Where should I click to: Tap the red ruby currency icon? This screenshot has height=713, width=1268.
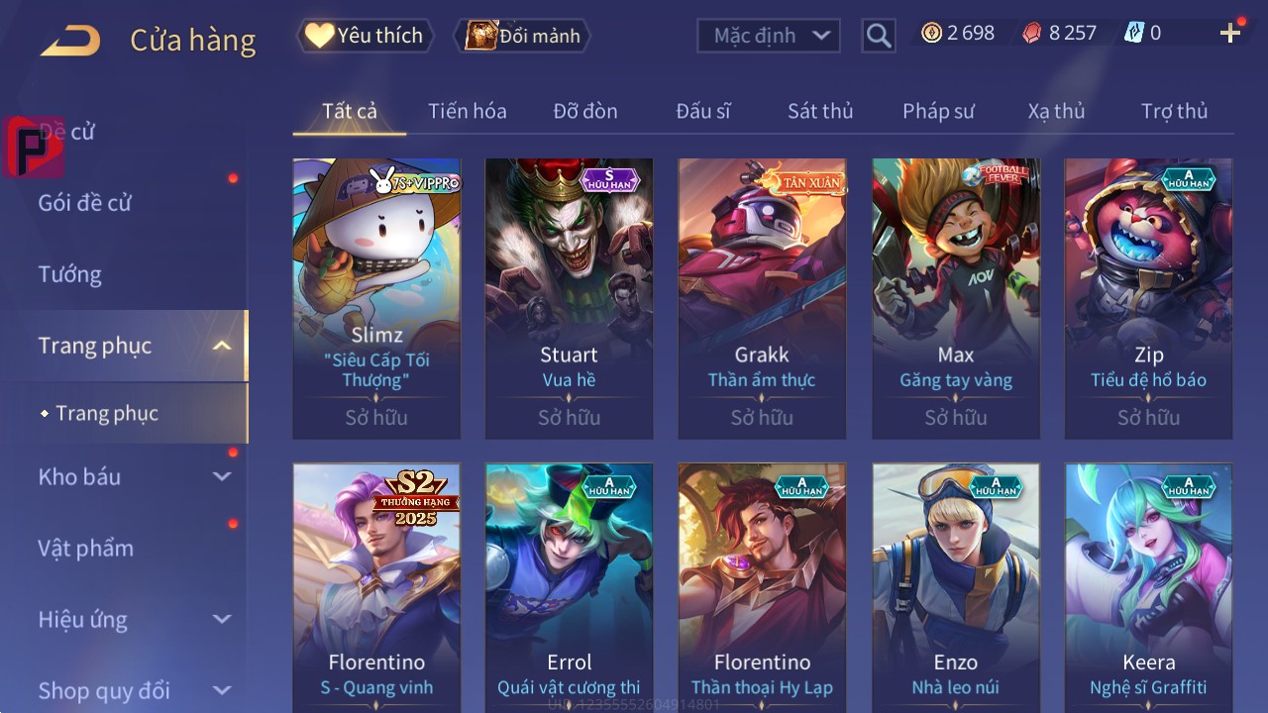1032,33
